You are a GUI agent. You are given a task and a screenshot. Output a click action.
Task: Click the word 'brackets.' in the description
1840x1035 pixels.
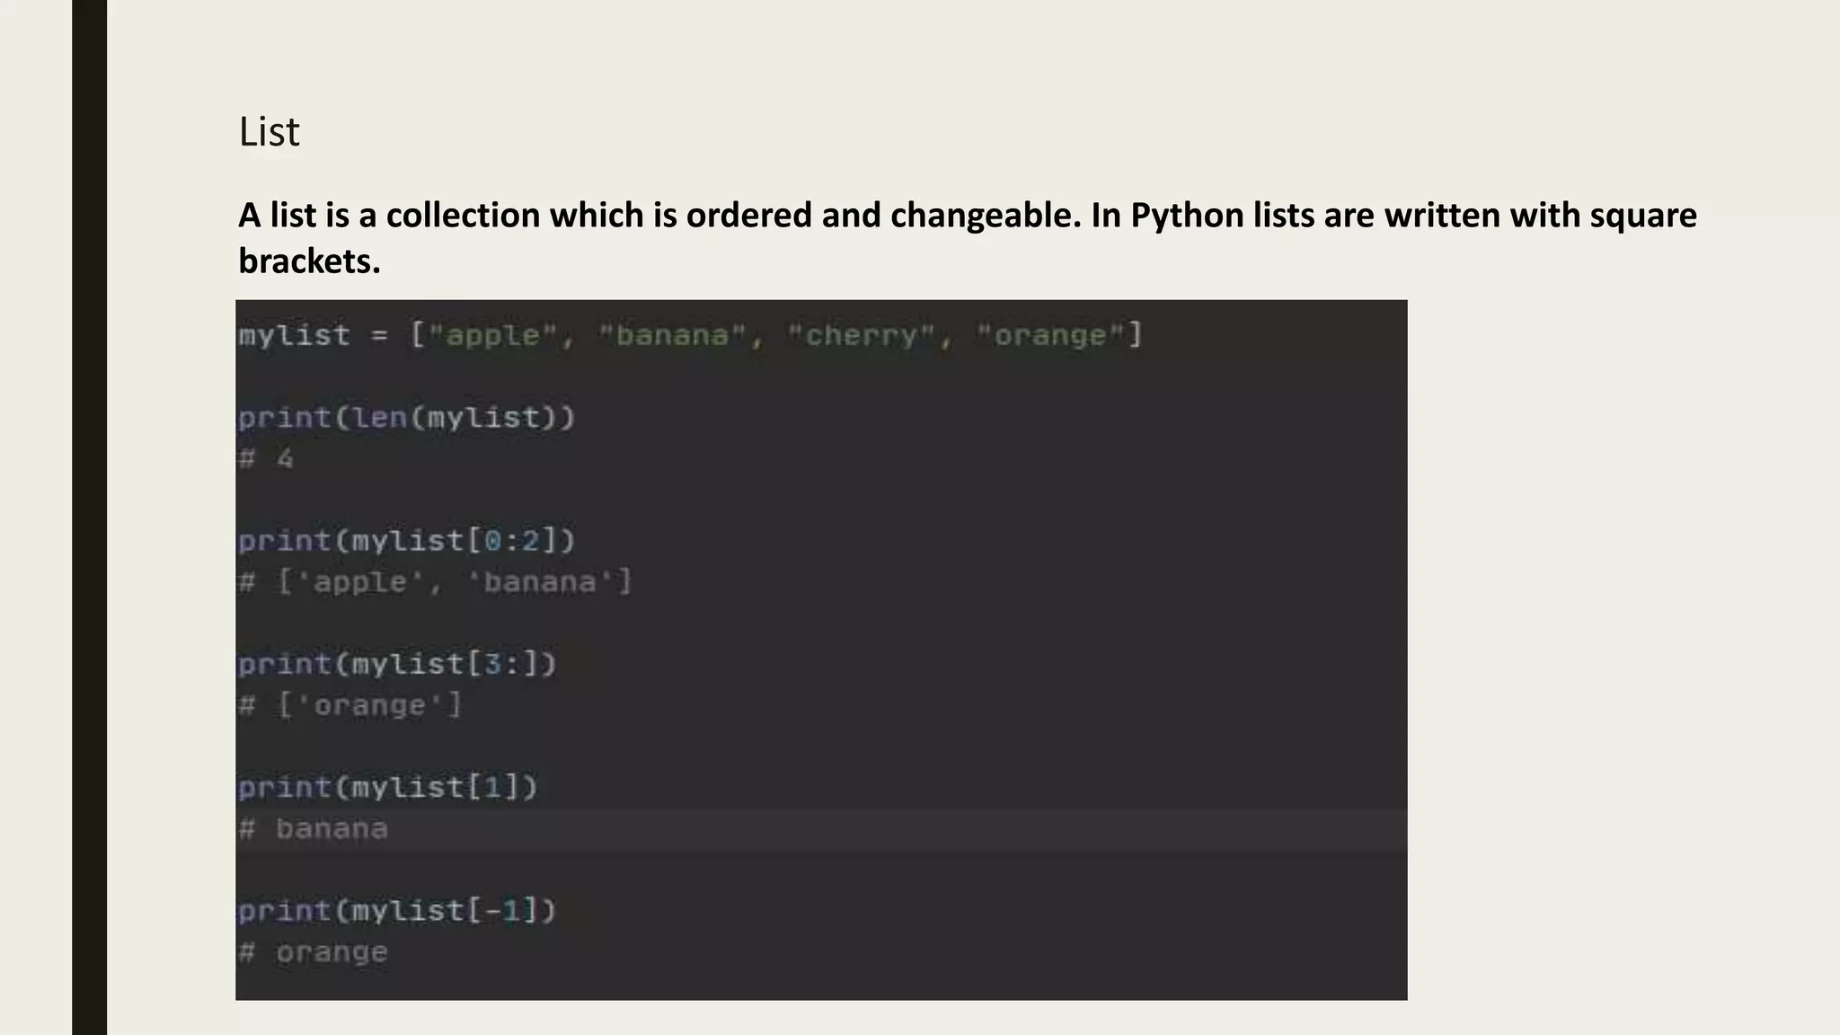[x=309, y=261]
